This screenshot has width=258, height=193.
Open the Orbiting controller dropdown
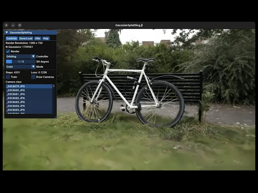(21, 56)
